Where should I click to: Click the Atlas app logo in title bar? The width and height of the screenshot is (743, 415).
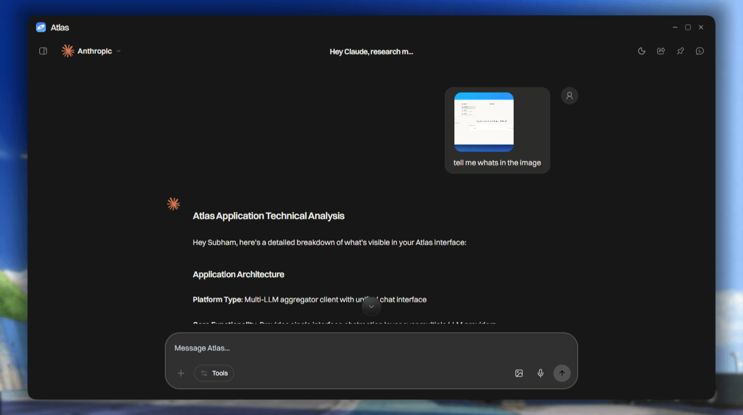(41, 27)
